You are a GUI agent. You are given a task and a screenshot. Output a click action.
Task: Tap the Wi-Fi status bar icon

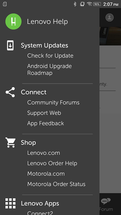(x=89, y=4)
